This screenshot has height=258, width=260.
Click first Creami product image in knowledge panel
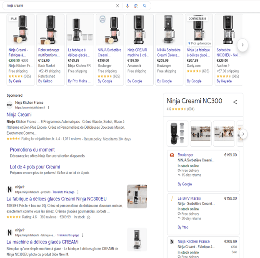click(x=177, y=133)
